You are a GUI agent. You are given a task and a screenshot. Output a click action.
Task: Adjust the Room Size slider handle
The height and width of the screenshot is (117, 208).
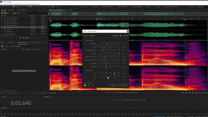point(107,44)
